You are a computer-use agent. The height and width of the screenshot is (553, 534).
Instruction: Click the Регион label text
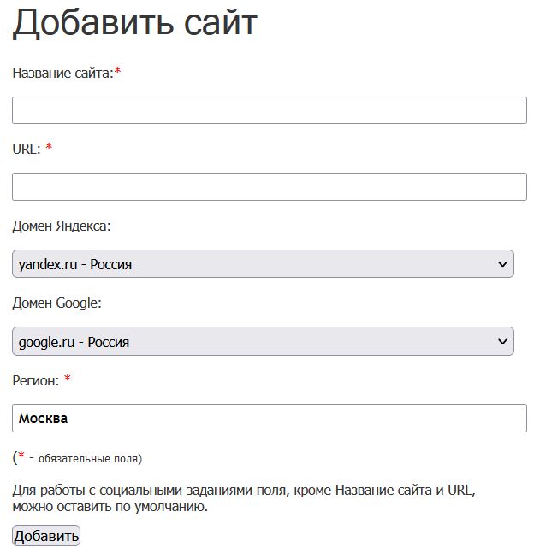point(36,379)
